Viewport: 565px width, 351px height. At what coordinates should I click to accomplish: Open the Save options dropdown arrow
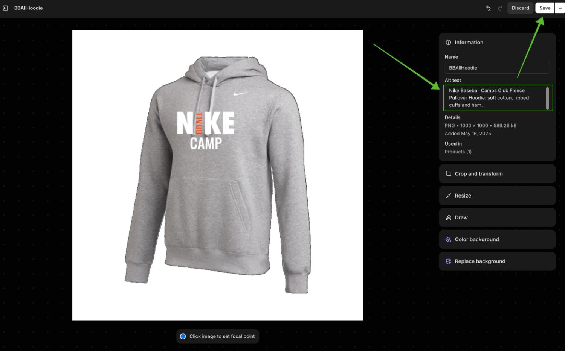[x=560, y=8]
